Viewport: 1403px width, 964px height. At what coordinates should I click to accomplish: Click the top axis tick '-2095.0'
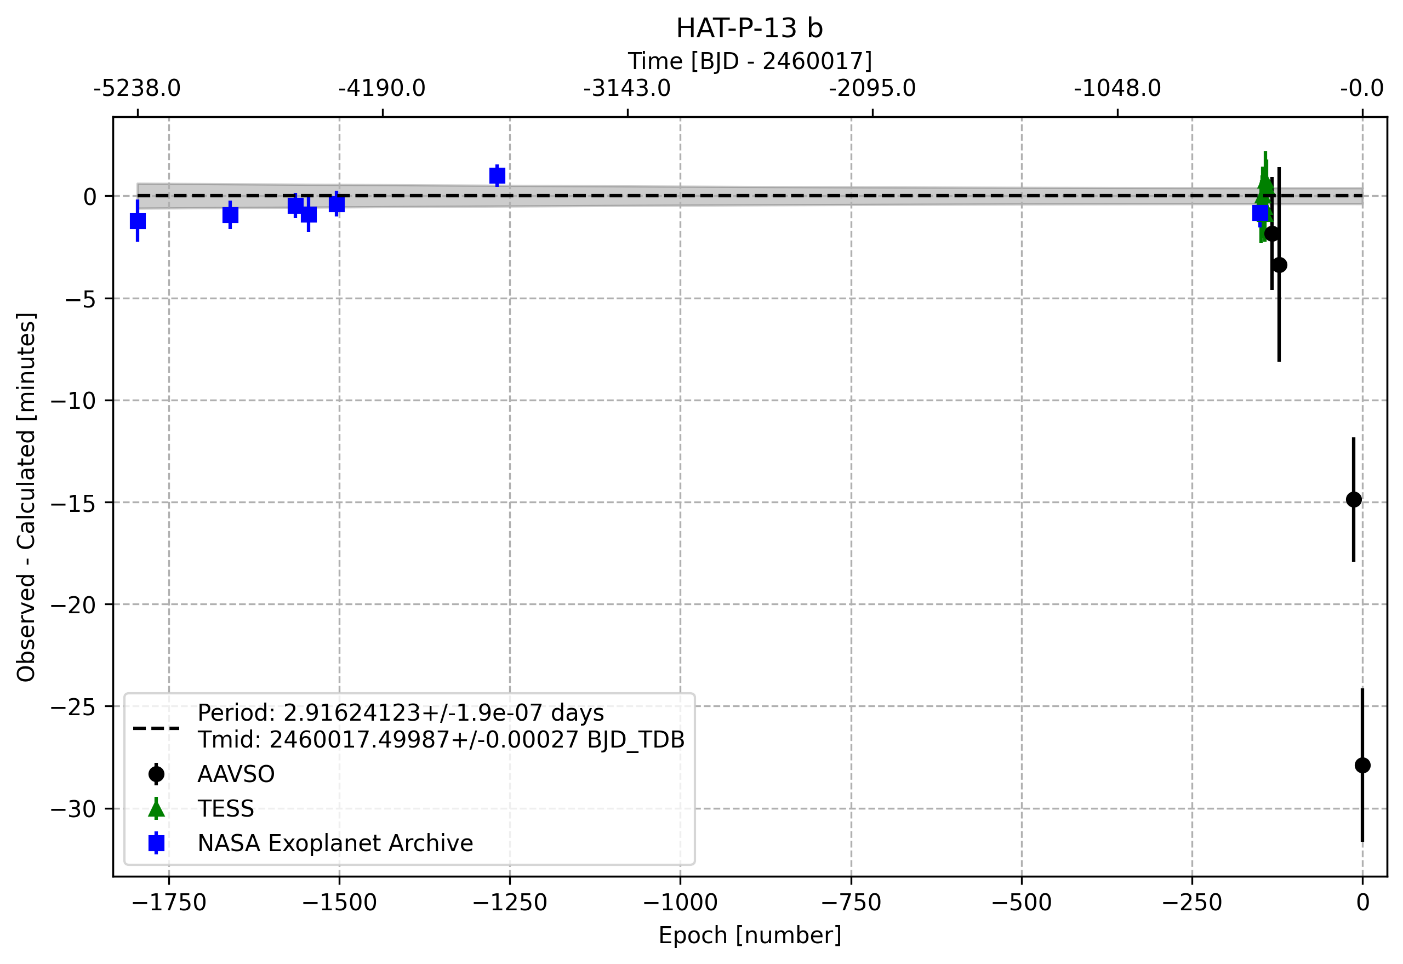(x=872, y=89)
